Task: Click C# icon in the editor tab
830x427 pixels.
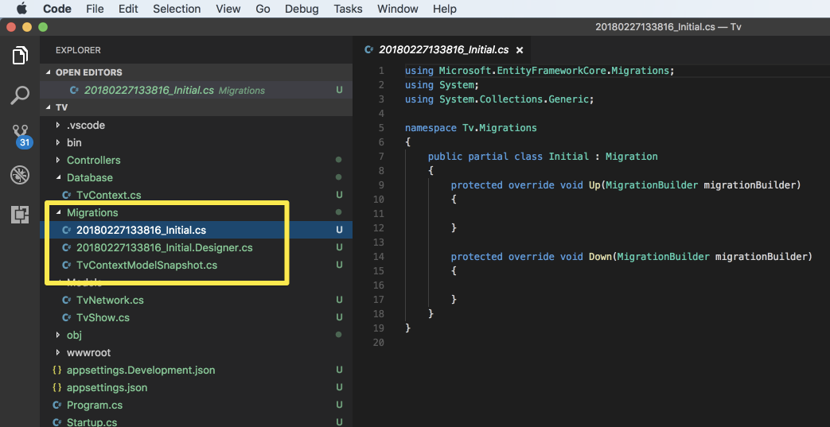Action: 369,50
